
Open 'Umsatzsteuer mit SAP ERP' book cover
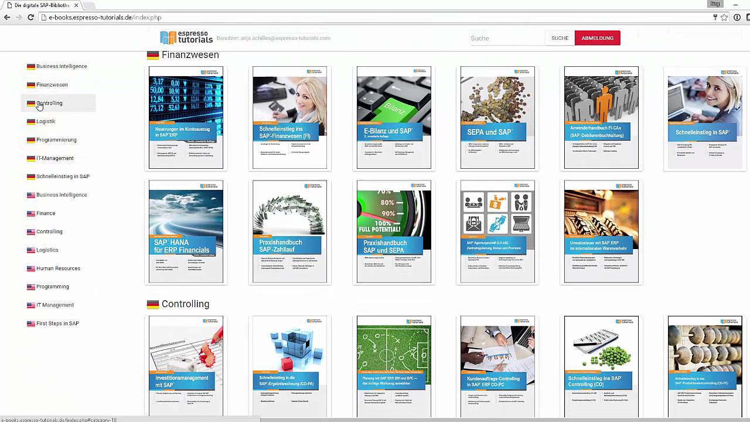point(601,232)
